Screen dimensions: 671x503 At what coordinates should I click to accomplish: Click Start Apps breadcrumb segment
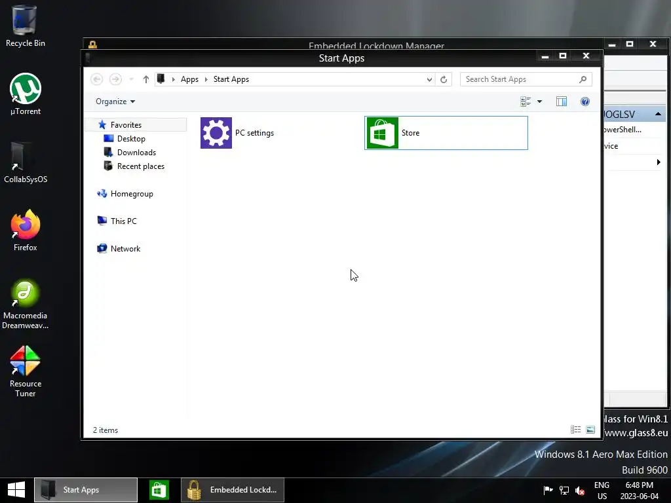[x=231, y=79]
